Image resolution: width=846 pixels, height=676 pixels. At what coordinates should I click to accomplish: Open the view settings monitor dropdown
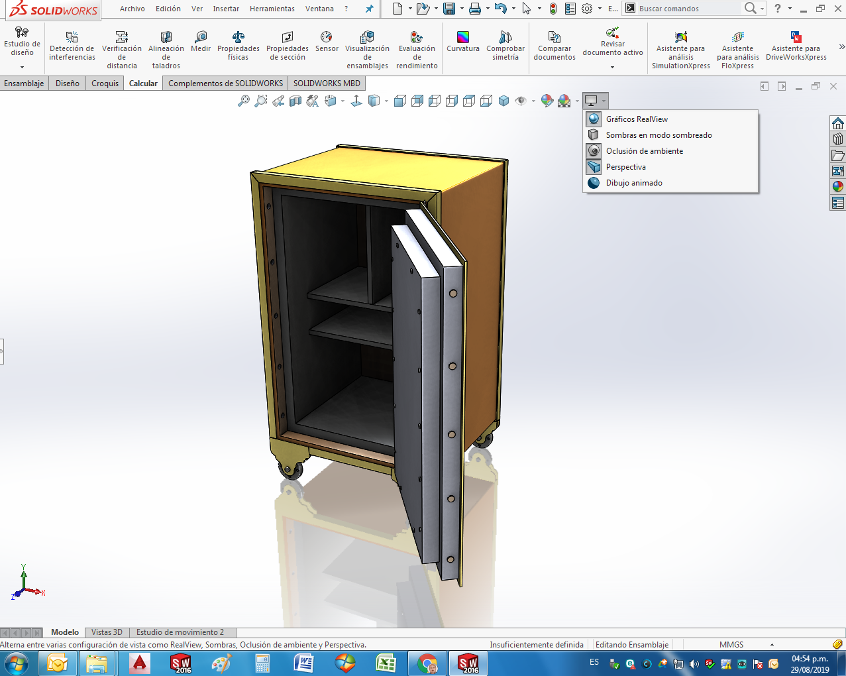(595, 101)
